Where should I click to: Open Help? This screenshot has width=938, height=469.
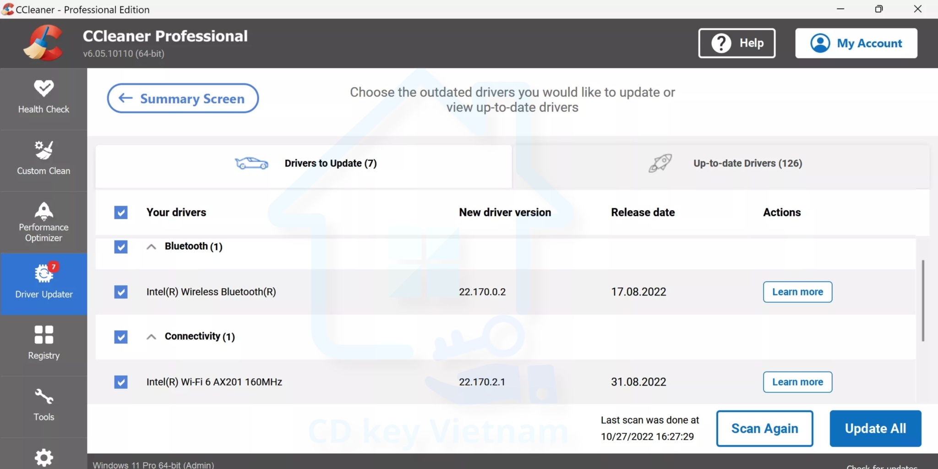point(737,43)
